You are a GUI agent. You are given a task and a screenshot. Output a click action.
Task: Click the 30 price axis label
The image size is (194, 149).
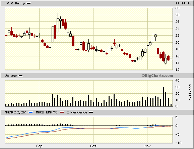pyautogui.click(x=178, y=8)
